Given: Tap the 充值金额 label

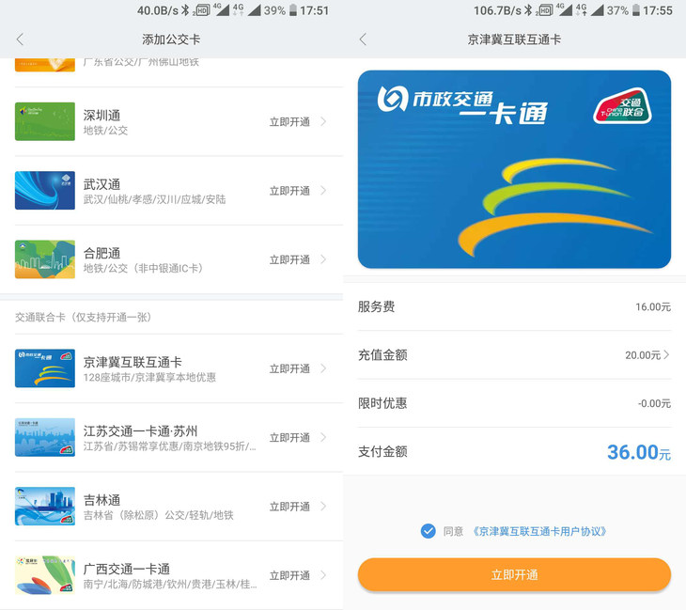Looking at the screenshot, I should (x=382, y=355).
